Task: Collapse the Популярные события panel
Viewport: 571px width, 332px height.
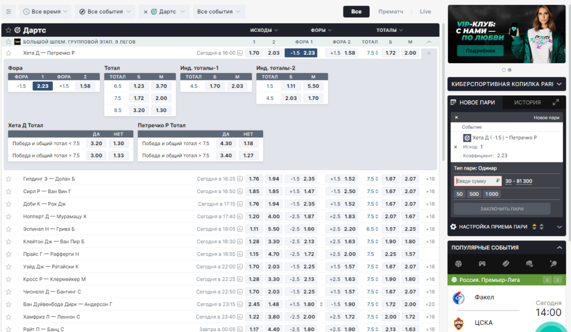Action: coord(559,247)
